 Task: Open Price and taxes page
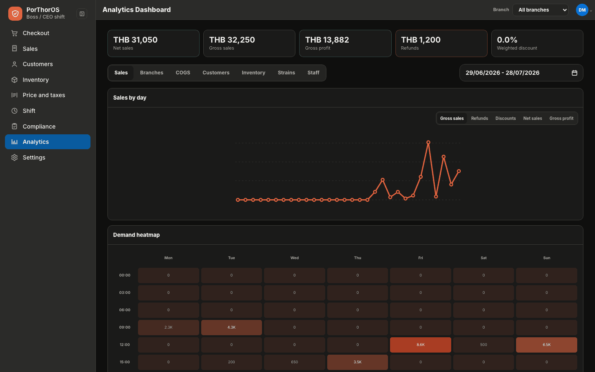click(48, 95)
